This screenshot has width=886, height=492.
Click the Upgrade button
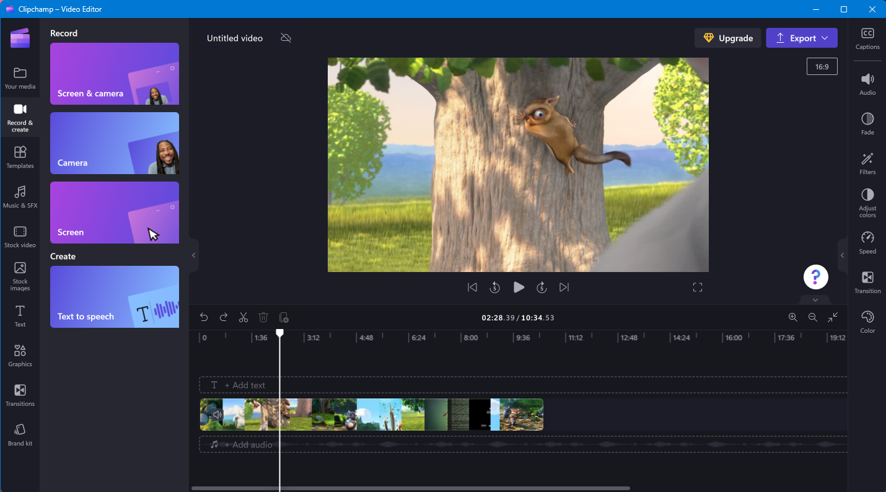pyautogui.click(x=727, y=38)
